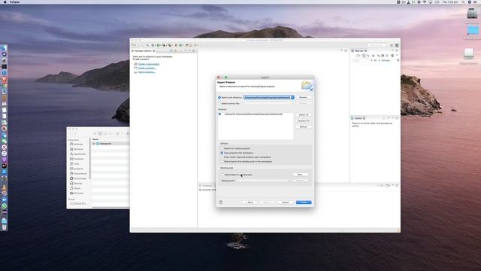The image size is (481, 271).
Task: Open the Eclipse menu in menu bar
Action: coord(14,2)
